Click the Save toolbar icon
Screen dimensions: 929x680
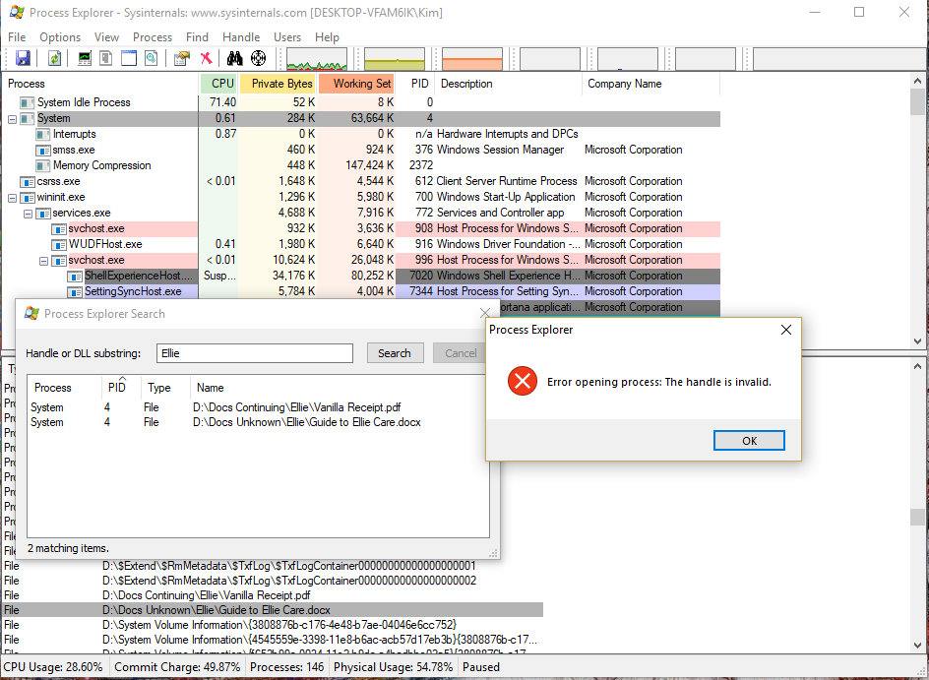[x=23, y=58]
